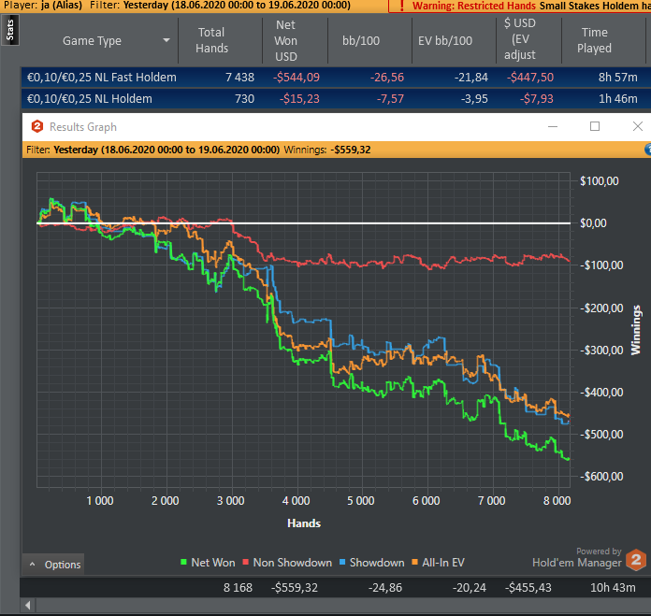Click the -$559,32 total net won summary
The width and height of the screenshot is (651, 616).
295,587
